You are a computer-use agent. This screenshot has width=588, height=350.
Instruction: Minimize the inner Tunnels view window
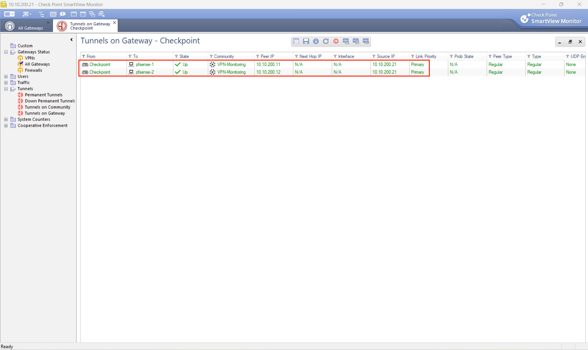click(560, 42)
